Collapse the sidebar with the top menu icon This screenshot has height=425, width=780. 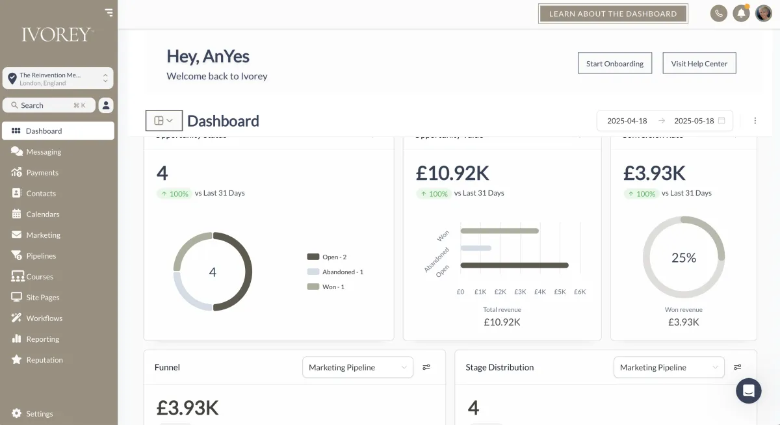pos(109,12)
